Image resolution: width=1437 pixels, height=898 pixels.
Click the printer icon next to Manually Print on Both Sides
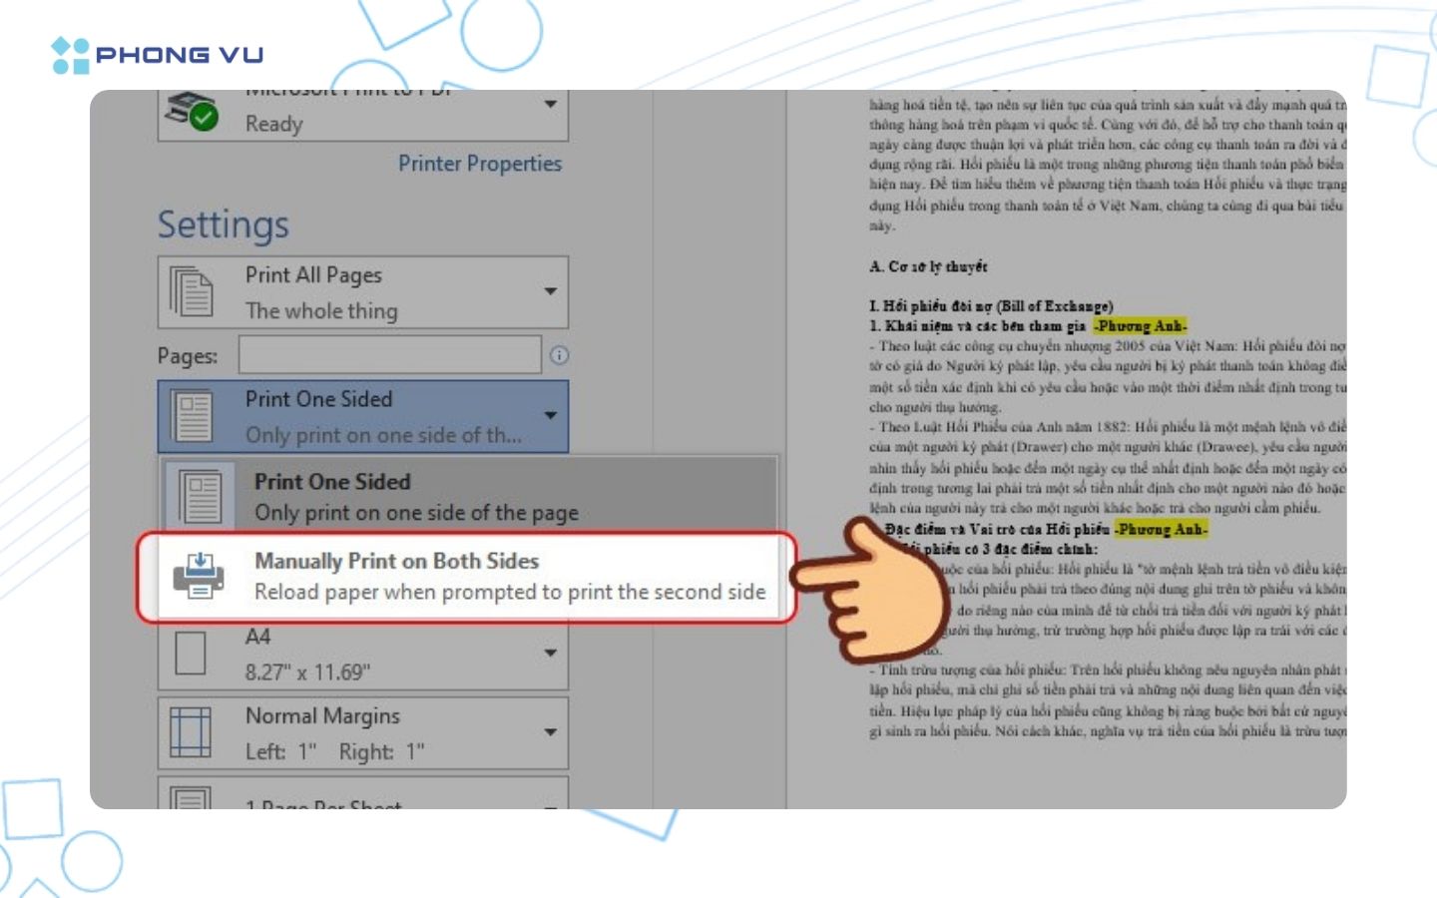(199, 576)
